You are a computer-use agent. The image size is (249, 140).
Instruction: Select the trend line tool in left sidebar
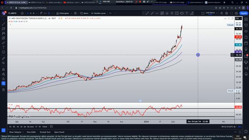pos(4,24)
